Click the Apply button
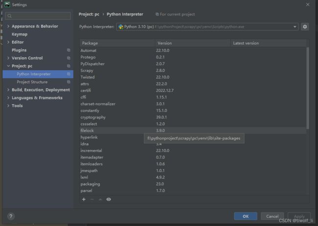 pyautogui.click(x=299, y=216)
